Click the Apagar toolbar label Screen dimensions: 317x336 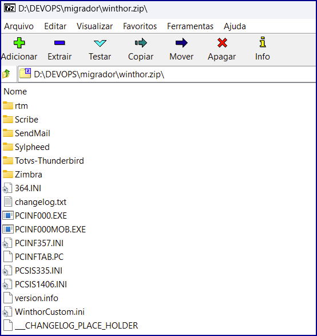coord(222,57)
